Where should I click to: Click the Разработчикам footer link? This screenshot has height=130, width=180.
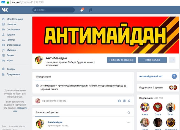coord(17,126)
